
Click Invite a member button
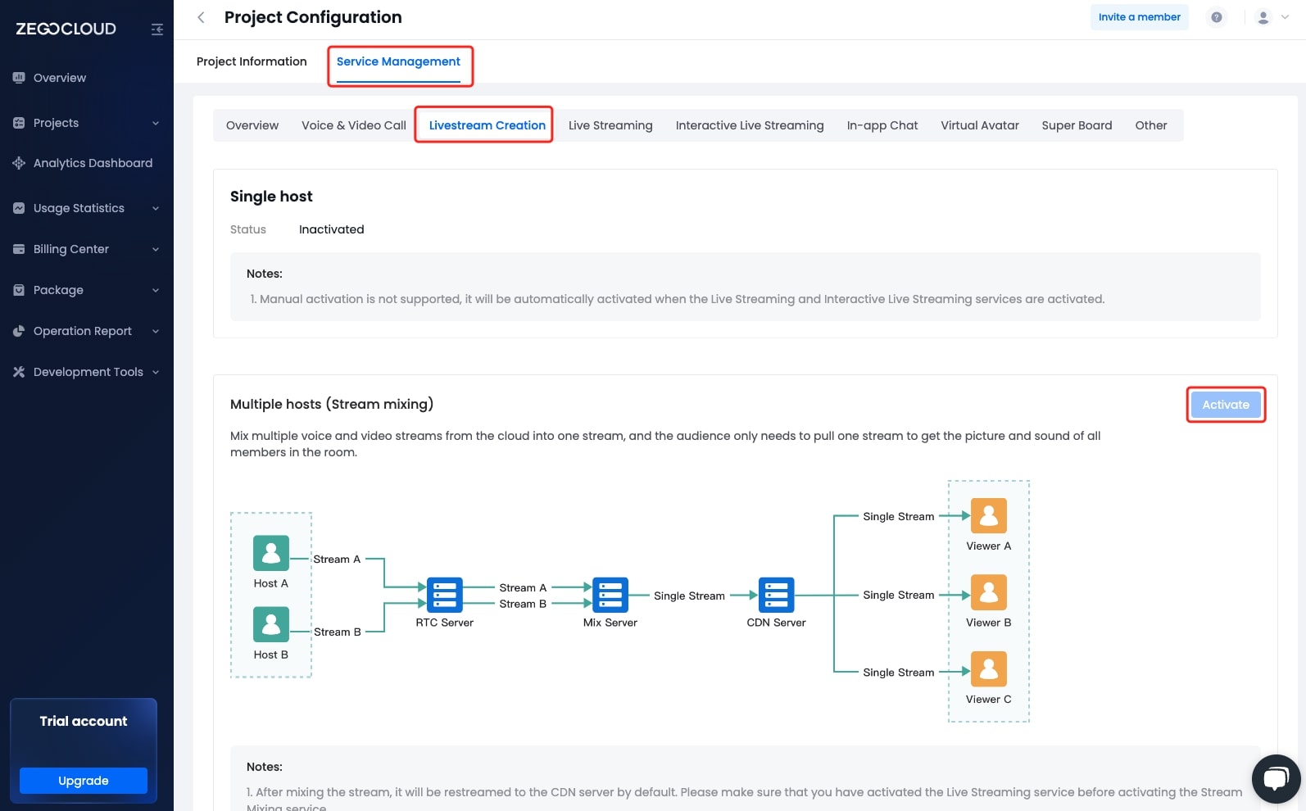point(1139,17)
